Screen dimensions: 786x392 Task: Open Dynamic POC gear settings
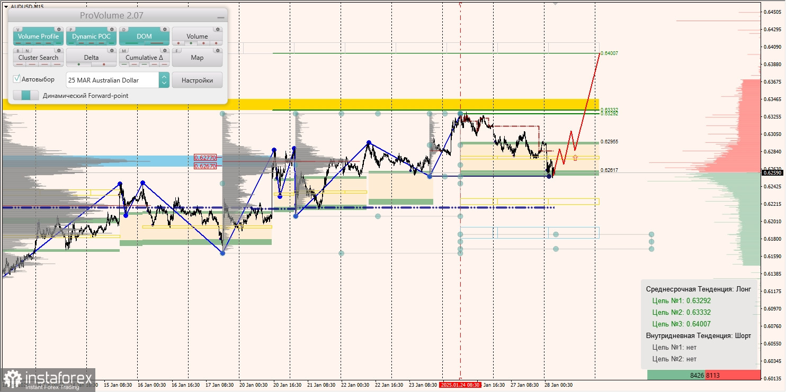[112, 29]
